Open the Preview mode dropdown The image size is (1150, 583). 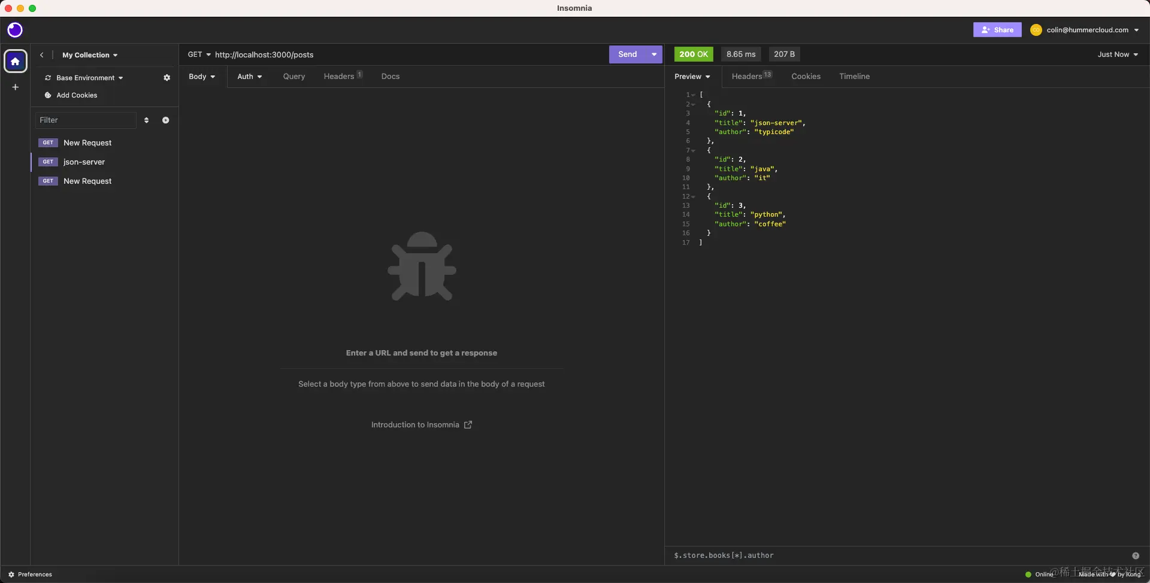point(692,77)
